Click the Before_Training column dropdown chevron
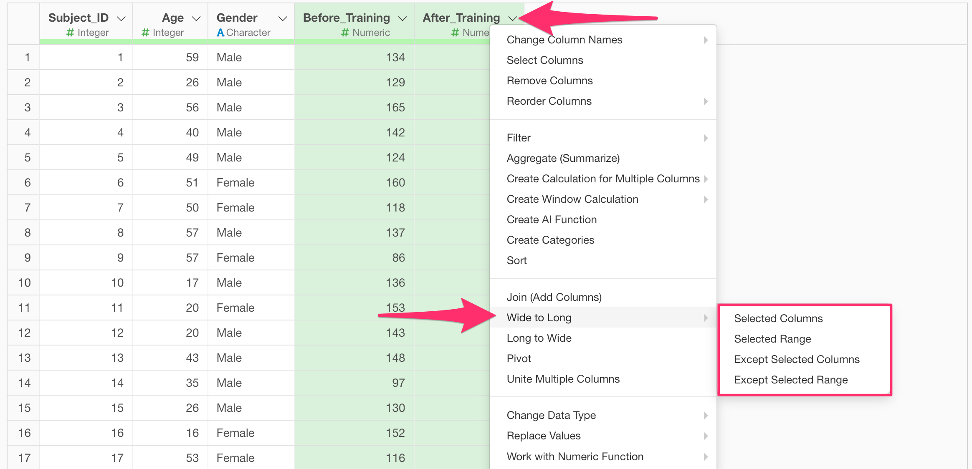Screen dimensions: 972x469 coord(402,18)
